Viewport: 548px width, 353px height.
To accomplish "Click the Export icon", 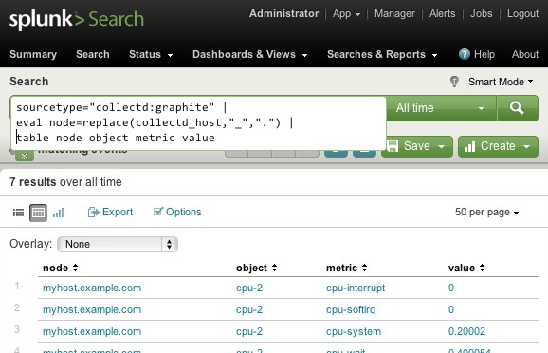I will coord(93,212).
